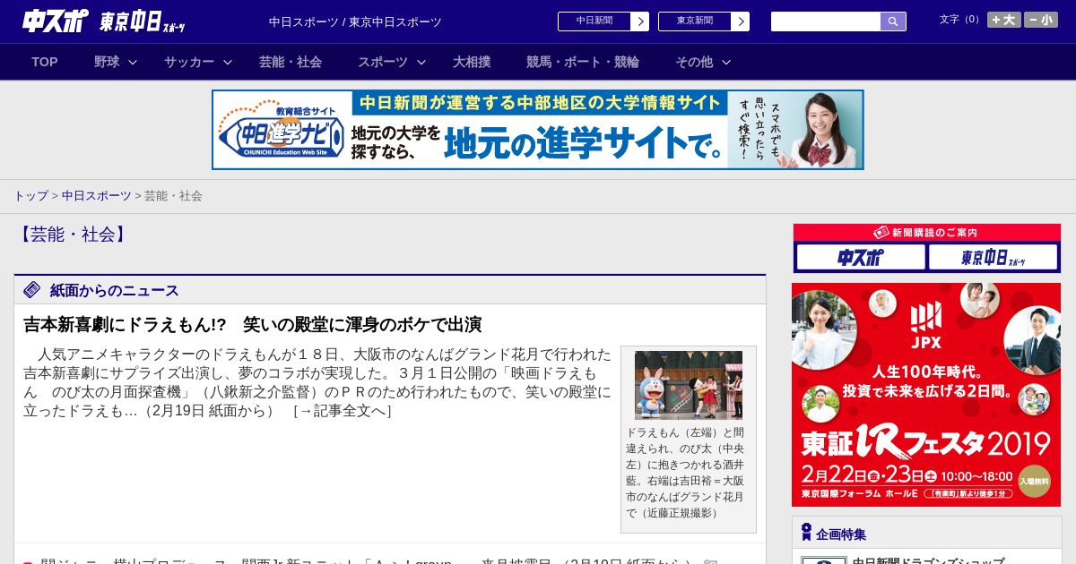This screenshot has width=1076, height=564.
Task: Go to TOP in navigation bar
Action: tap(45, 62)
